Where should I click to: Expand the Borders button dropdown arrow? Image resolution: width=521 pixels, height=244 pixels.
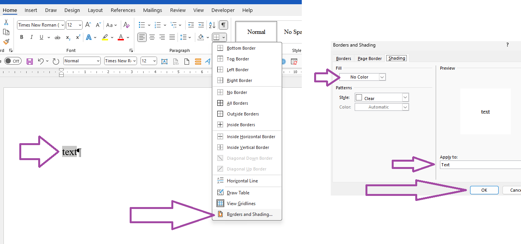[x=224, y=37]
